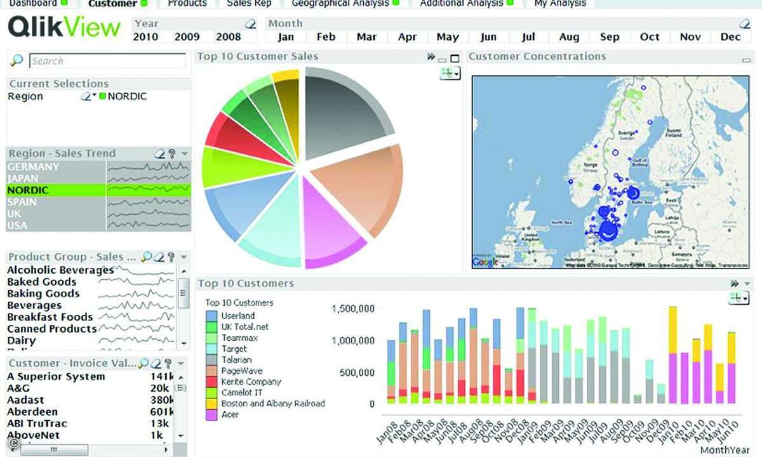This screenshot has height=457, width=762.
Task: Select Alcoholic Beverages product group
Action: [x=60, y=270]
